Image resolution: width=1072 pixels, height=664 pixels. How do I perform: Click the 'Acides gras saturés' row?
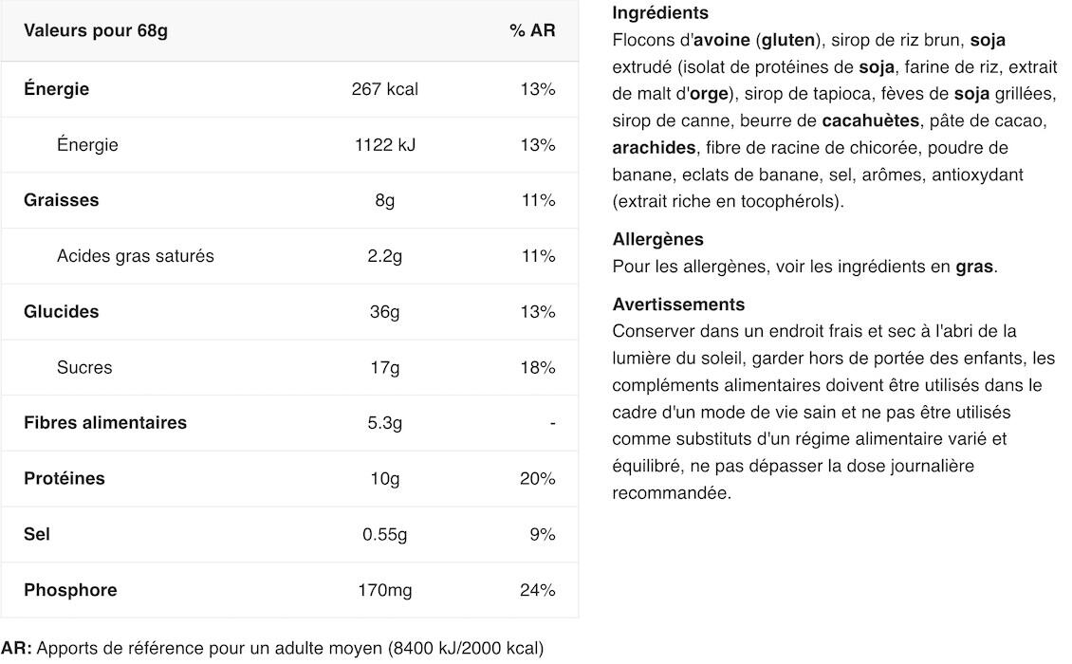pos(290,256)
